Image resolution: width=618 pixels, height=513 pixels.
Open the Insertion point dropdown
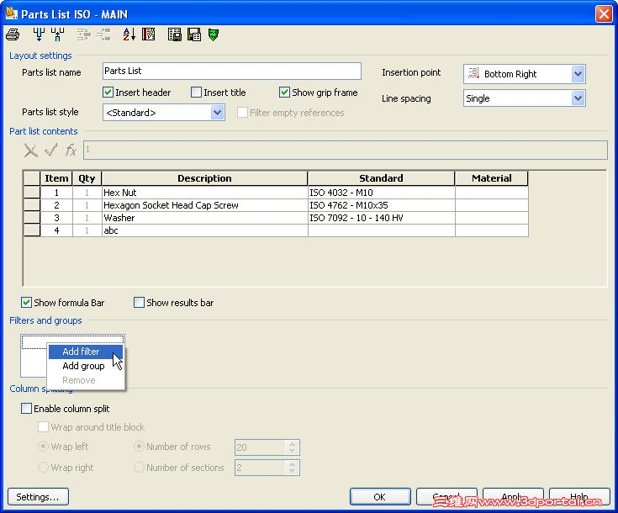pos(578,74)
